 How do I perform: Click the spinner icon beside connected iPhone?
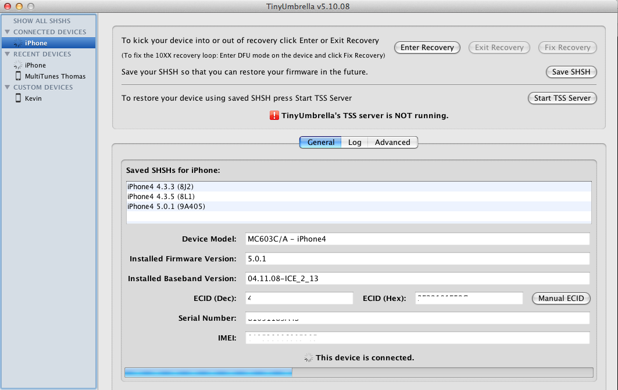tap(18, 42)
